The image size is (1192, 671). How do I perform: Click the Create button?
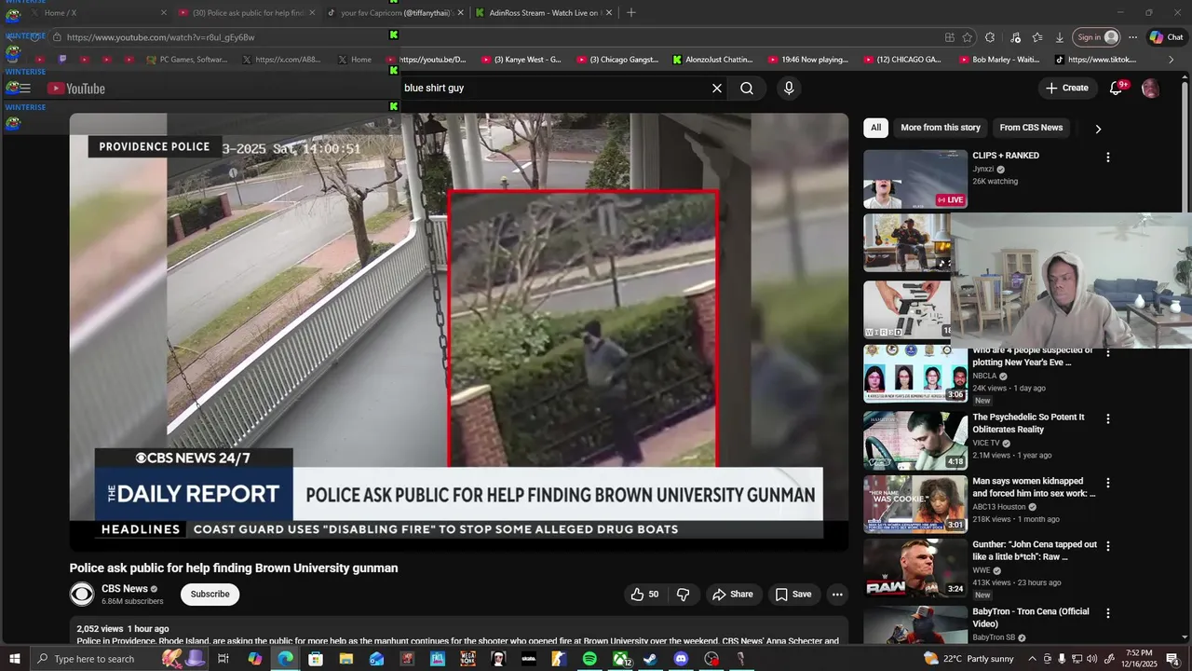[1066, 89]
